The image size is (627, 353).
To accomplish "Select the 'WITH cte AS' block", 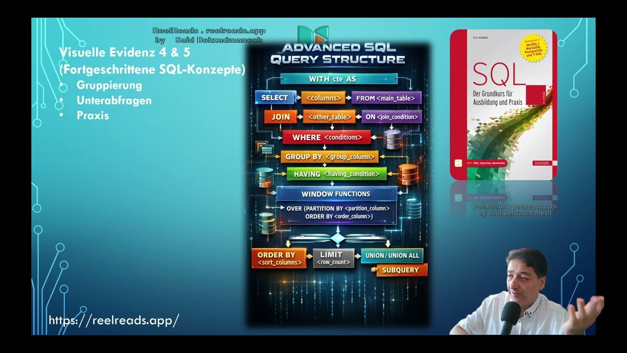I will [339, 79].
